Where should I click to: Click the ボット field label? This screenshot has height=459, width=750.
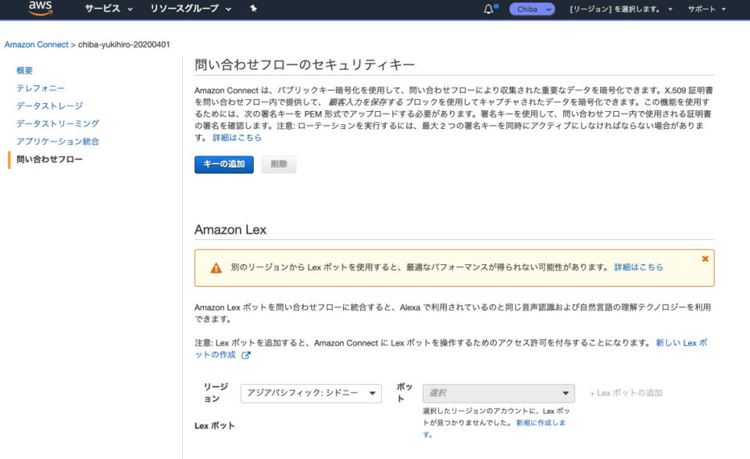click(404, 393)
